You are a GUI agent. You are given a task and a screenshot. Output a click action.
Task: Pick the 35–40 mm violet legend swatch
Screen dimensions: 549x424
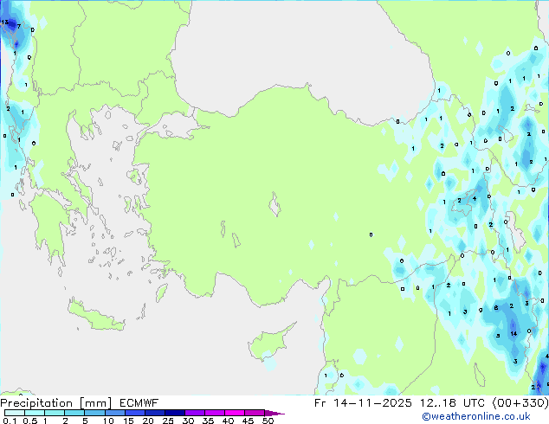tap(215, 413)
